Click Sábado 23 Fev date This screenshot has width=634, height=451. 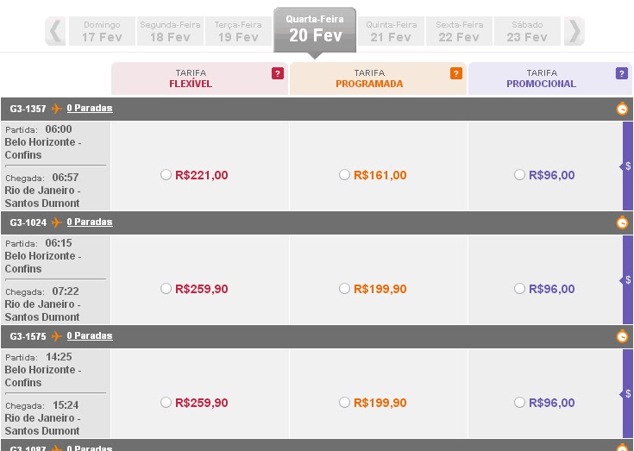527,32
